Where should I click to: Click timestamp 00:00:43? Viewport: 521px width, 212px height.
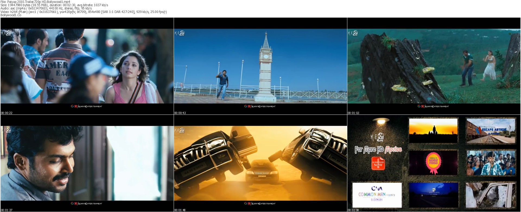pos(180,113)
